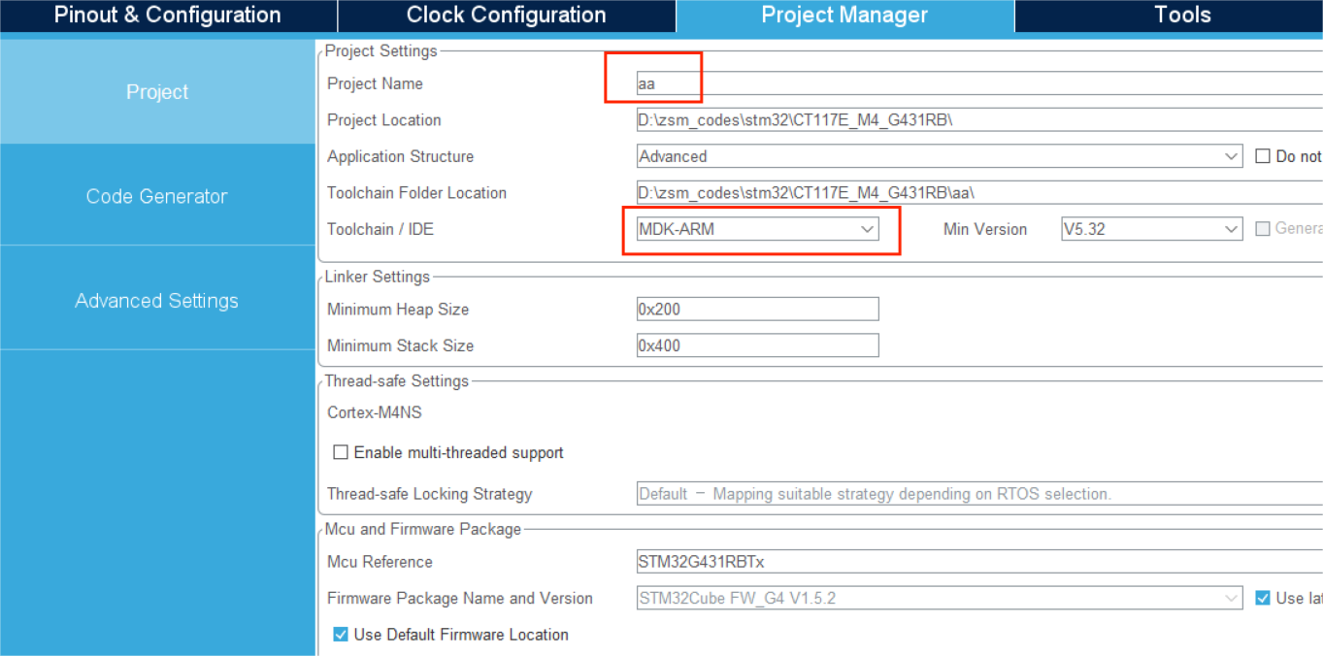Image resolution: width=1323 pixels, height=656 pixels.
Task: Click the Minimum Heap Size field
Action: (x=757, y=310)
